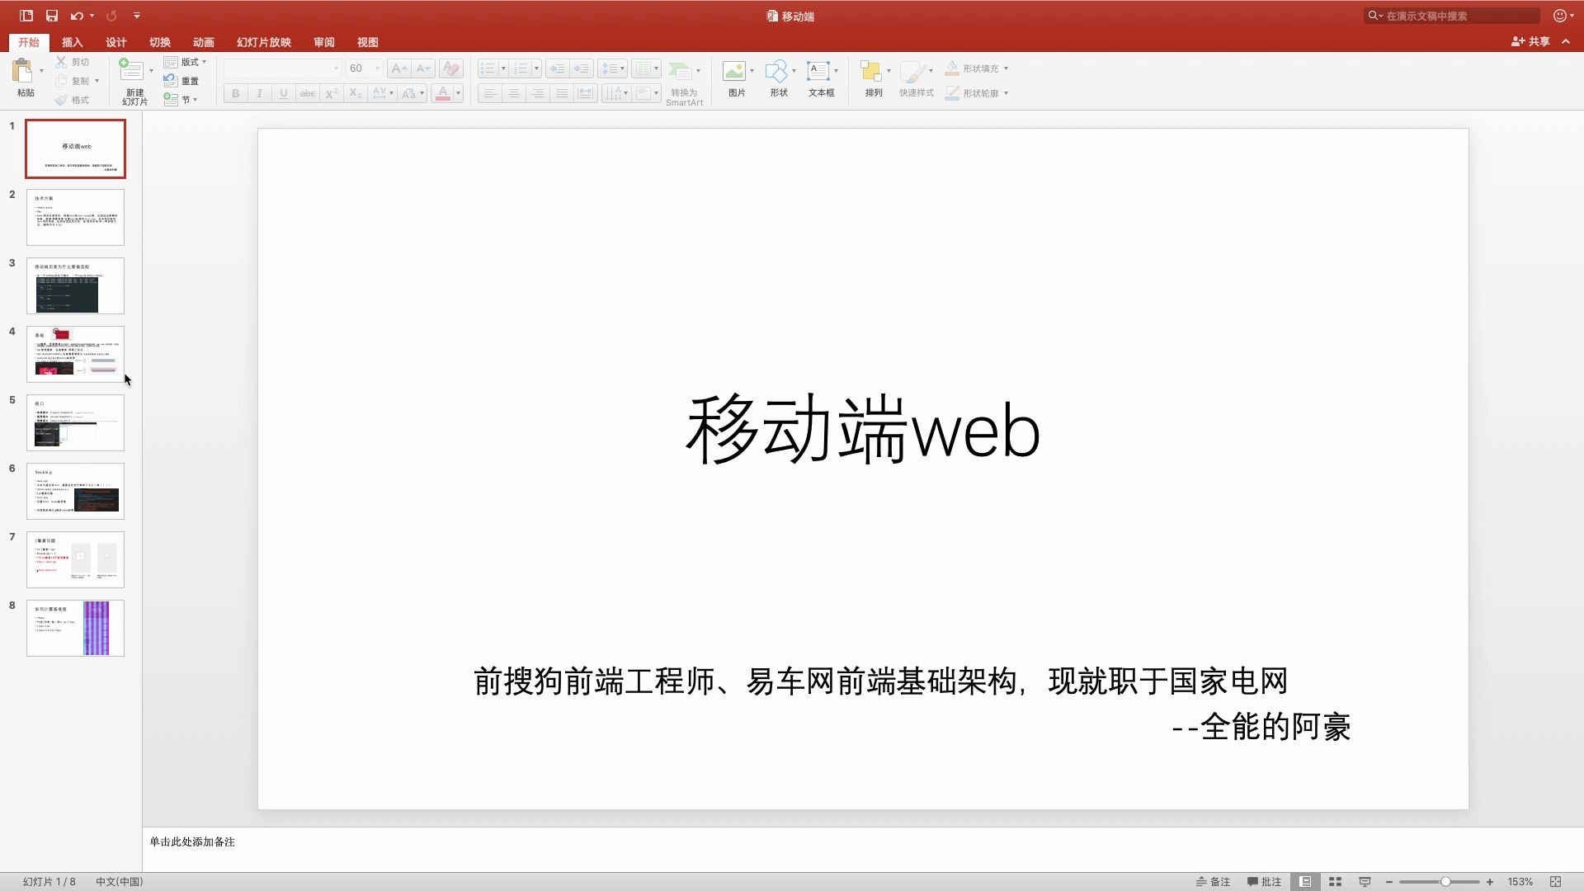Select the Format painter (格式) tool
Viewport: 1584px width, 891px height.
[x=72, y=100]
